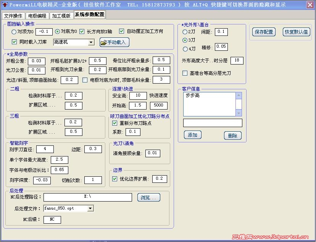Click the 顶部曲面抬起 value field
Viewport: 316px width, 242px height.
click(69, 80)
